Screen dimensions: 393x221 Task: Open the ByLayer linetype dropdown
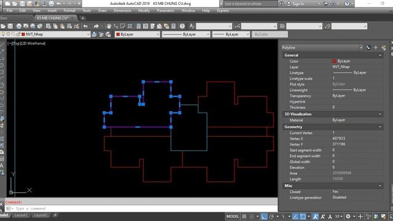coord(208,34)
